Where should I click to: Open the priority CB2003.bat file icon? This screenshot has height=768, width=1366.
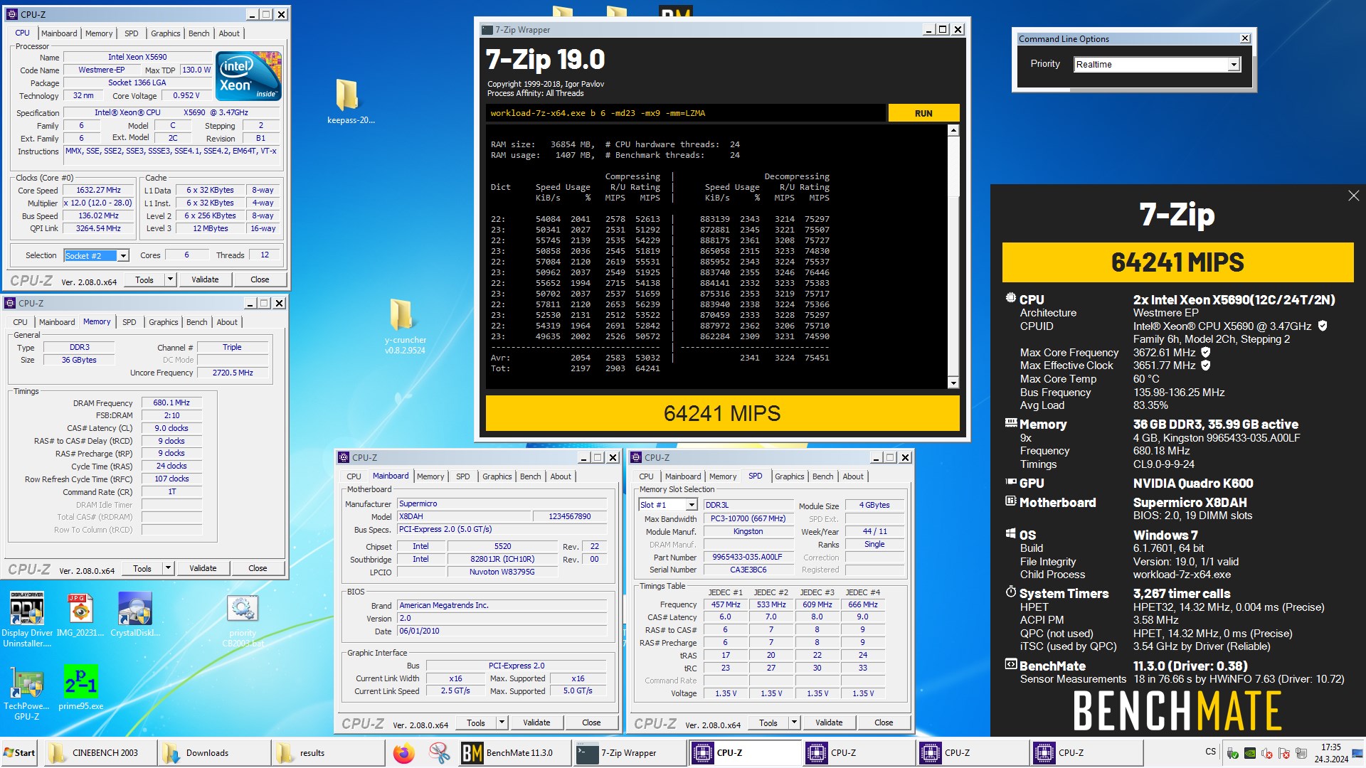click(243, 610)
